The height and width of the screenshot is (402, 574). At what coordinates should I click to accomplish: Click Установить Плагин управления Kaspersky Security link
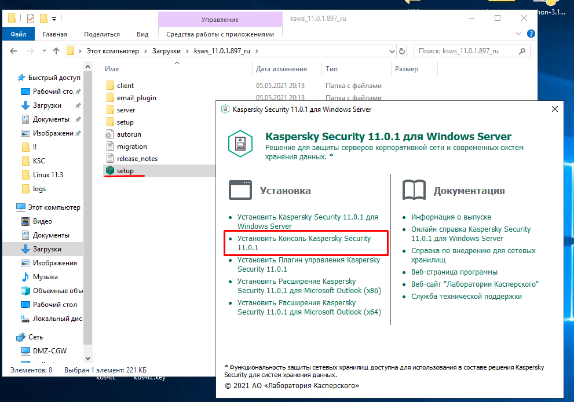[x=309, y=264]
